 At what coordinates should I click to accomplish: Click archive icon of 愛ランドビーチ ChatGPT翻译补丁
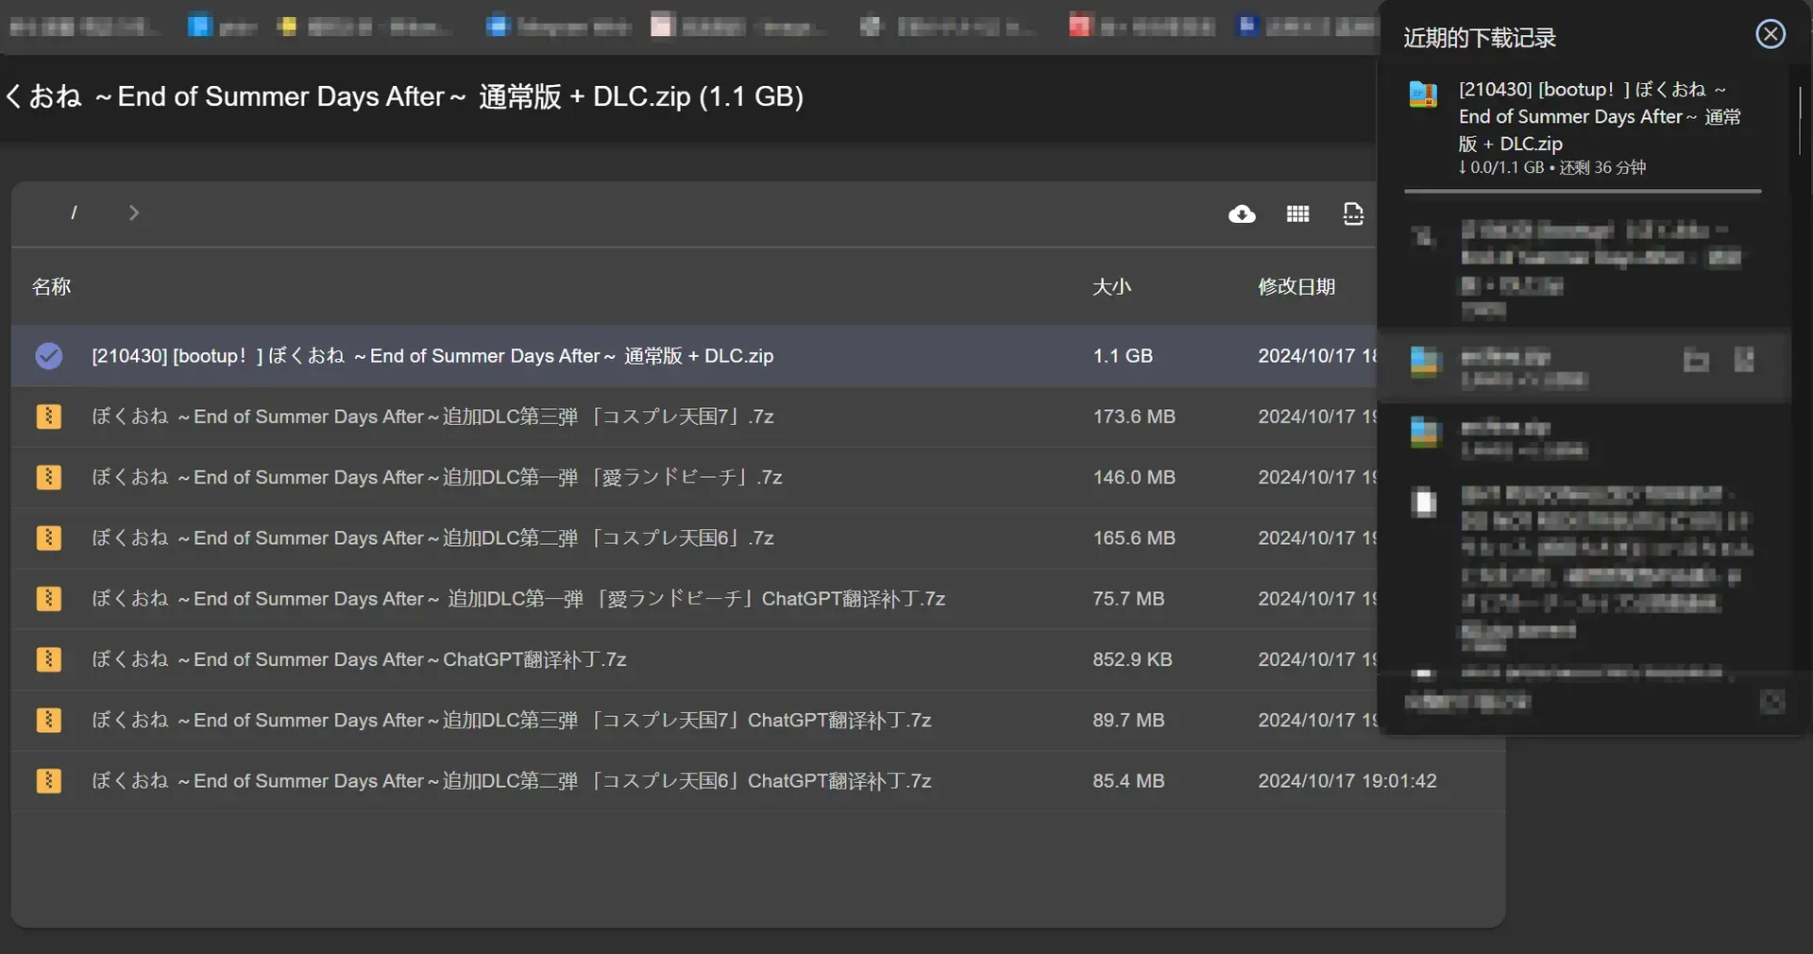click(x=49, y=599)
